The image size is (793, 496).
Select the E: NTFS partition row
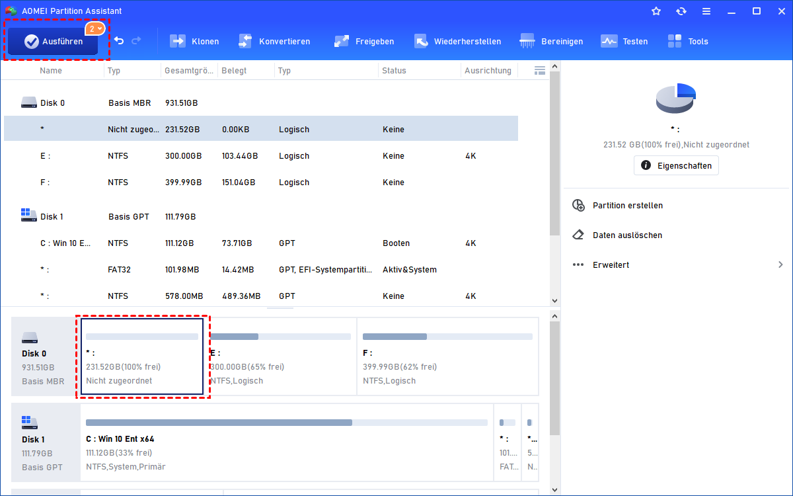pos(261,156)
